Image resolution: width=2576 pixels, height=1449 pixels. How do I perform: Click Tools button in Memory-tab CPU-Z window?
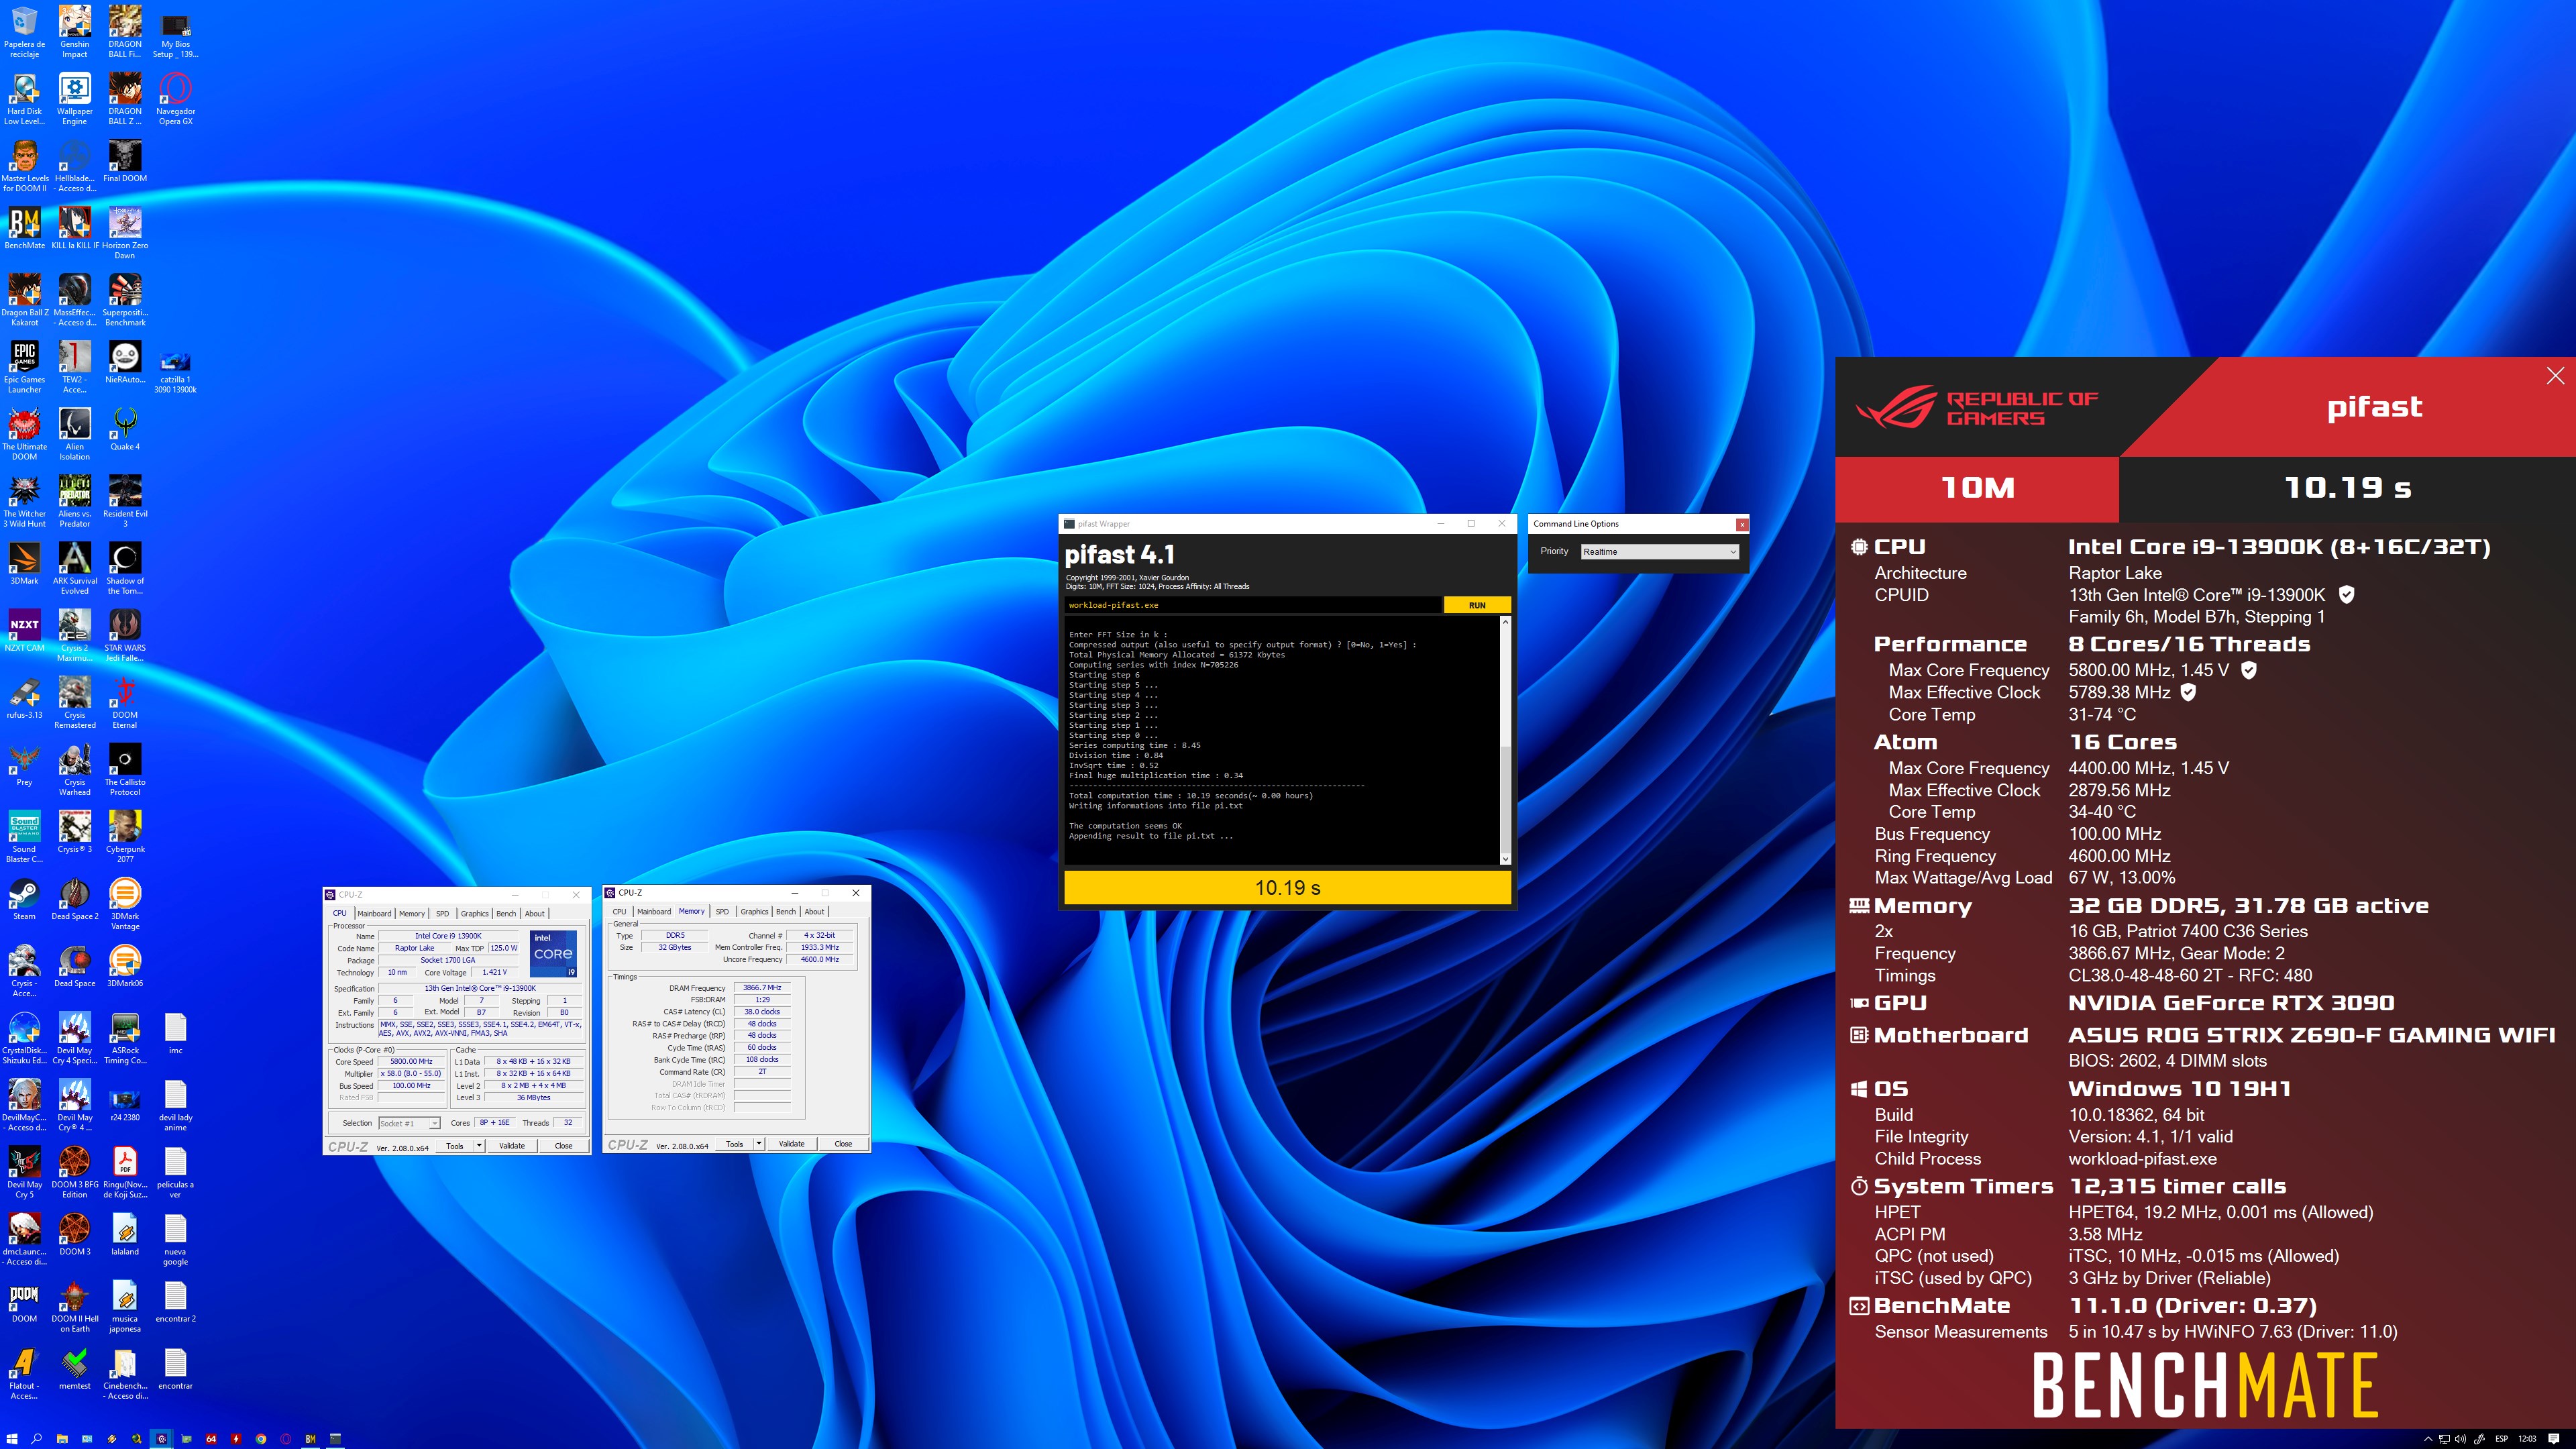734,1144
